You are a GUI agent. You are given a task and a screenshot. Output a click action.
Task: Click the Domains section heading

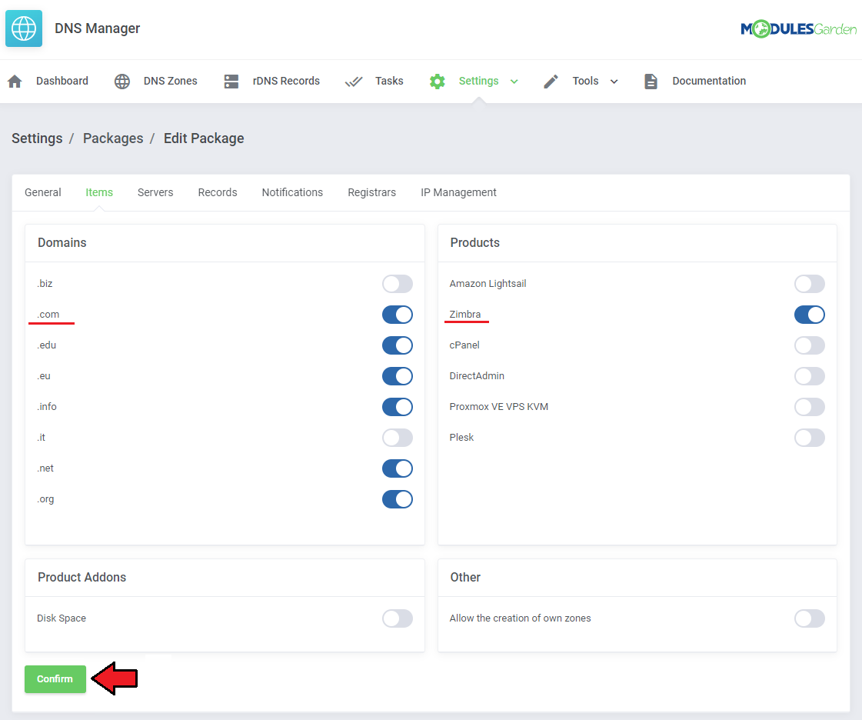click(62, 242)
